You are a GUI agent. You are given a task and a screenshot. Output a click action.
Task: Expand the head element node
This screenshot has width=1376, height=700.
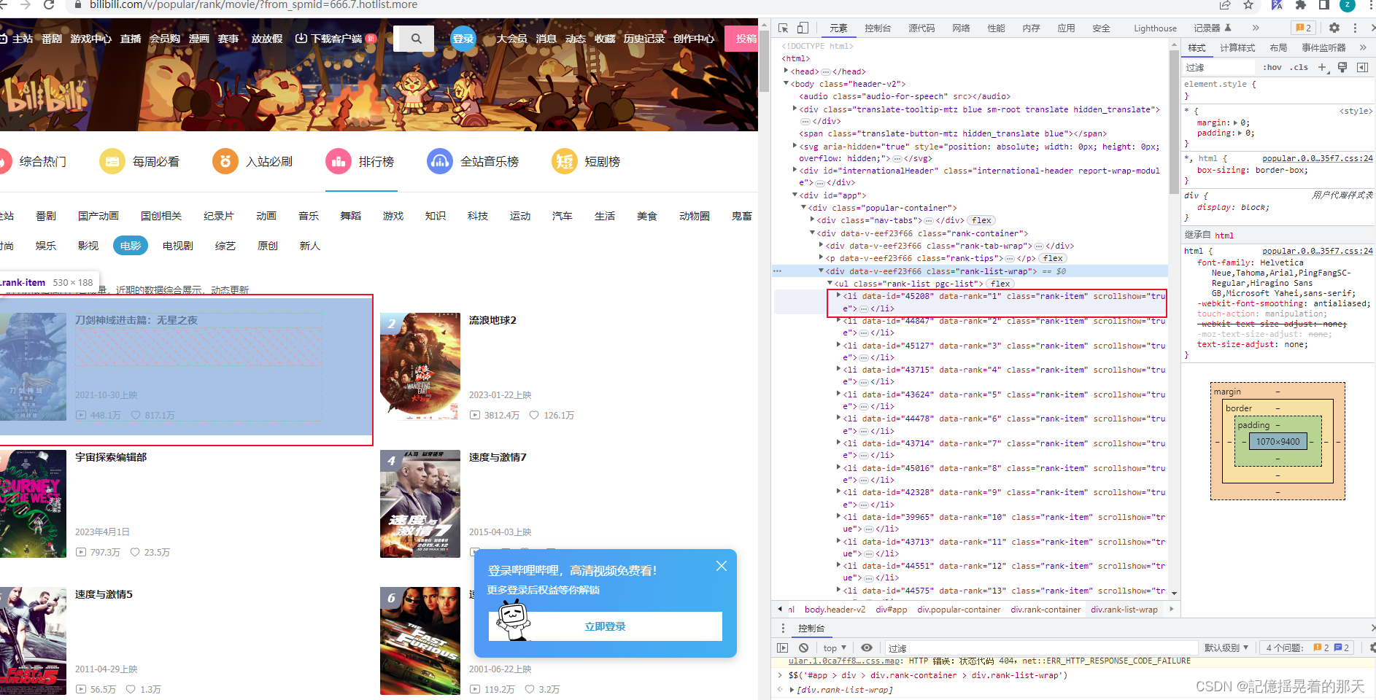point(786,71)
